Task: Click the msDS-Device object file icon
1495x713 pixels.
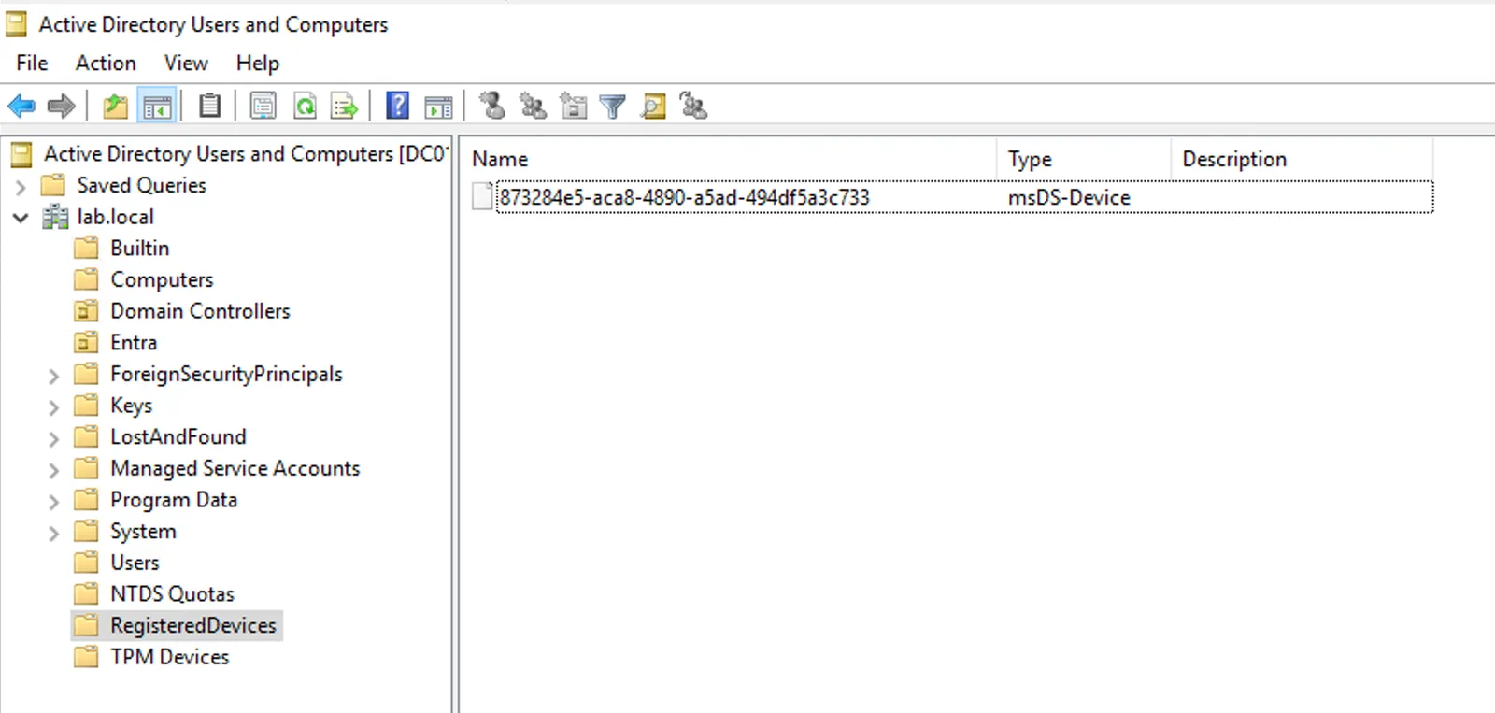Action: (482, 197)
